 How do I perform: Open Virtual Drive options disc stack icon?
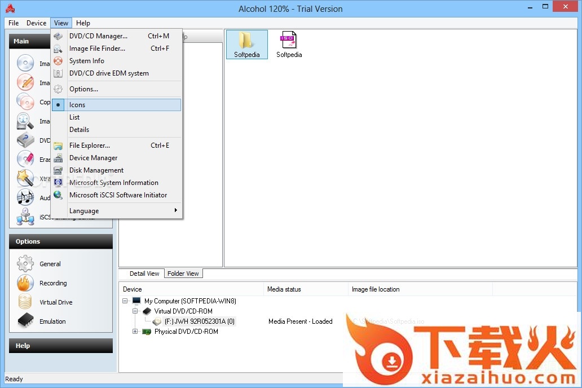tap(25, 302)
